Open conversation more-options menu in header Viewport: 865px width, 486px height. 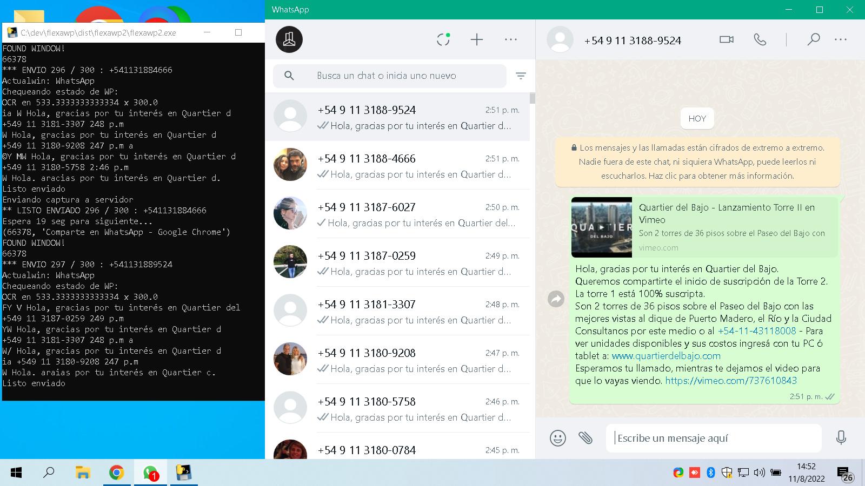point(841,39)
